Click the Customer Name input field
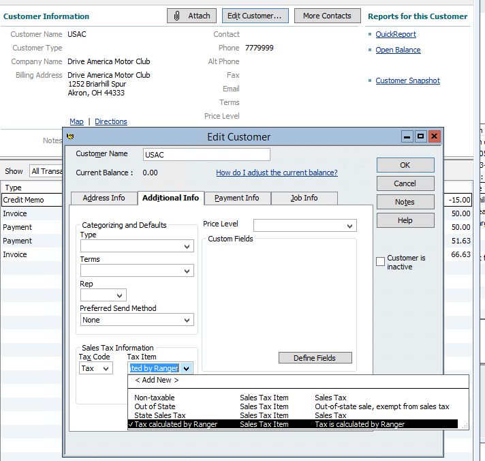This screenshot has width=485, height=461. point(206,155)
